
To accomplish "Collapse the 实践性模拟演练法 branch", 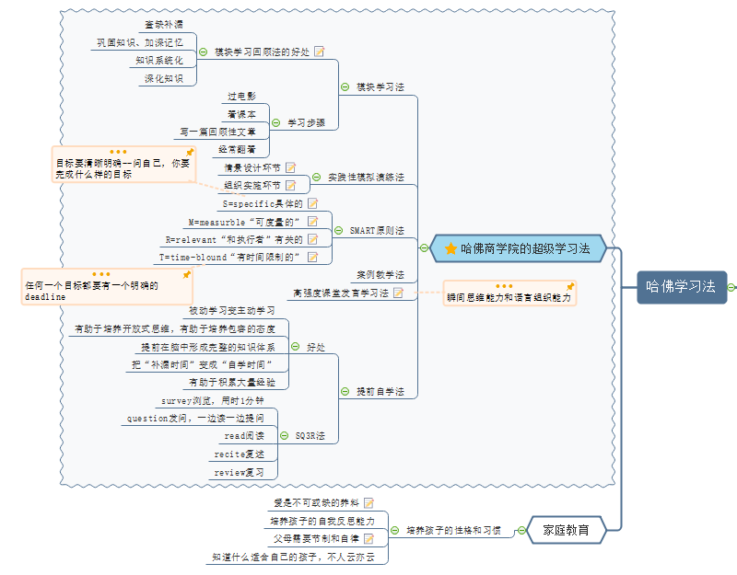I will tap(316, 177).
